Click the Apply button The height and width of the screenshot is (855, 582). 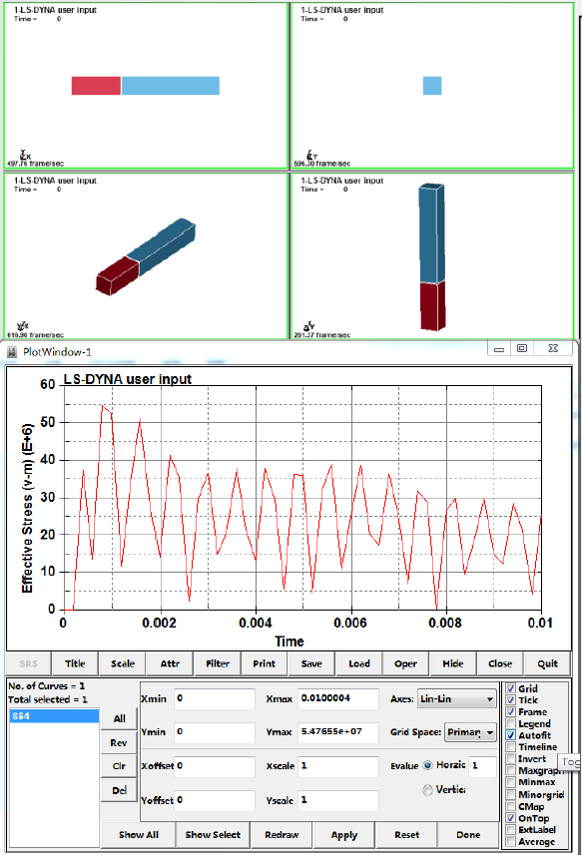pos(344,835)
